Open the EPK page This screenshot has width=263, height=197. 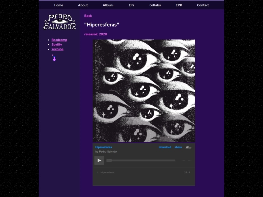tap(179, 5)
